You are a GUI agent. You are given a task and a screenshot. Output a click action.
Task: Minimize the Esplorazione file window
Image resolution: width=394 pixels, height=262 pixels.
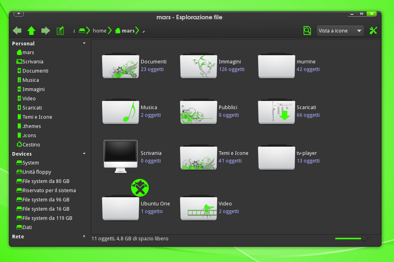pos(352,14)
